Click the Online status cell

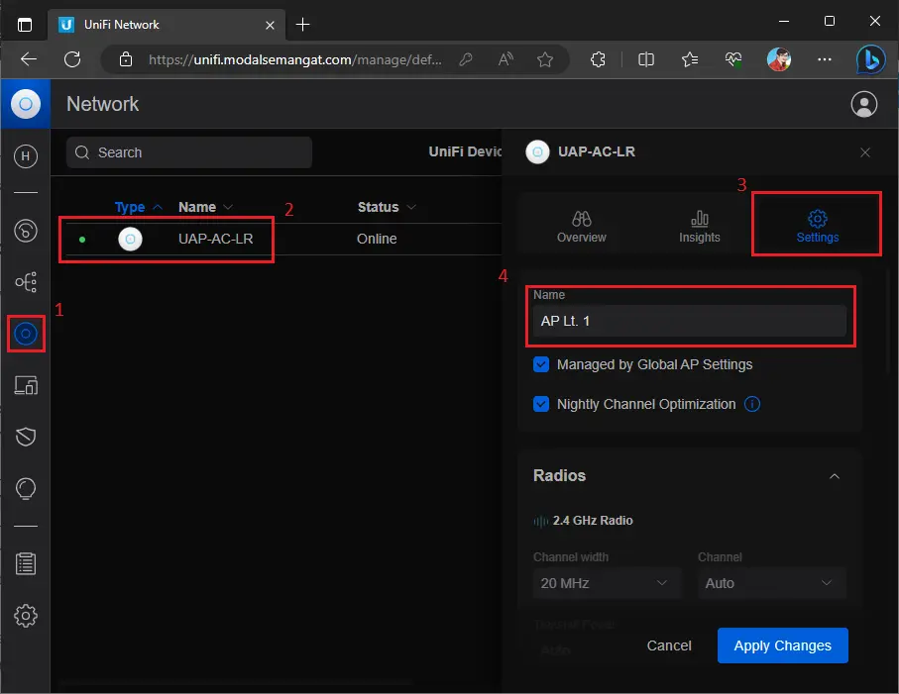(x=377, y=239)
